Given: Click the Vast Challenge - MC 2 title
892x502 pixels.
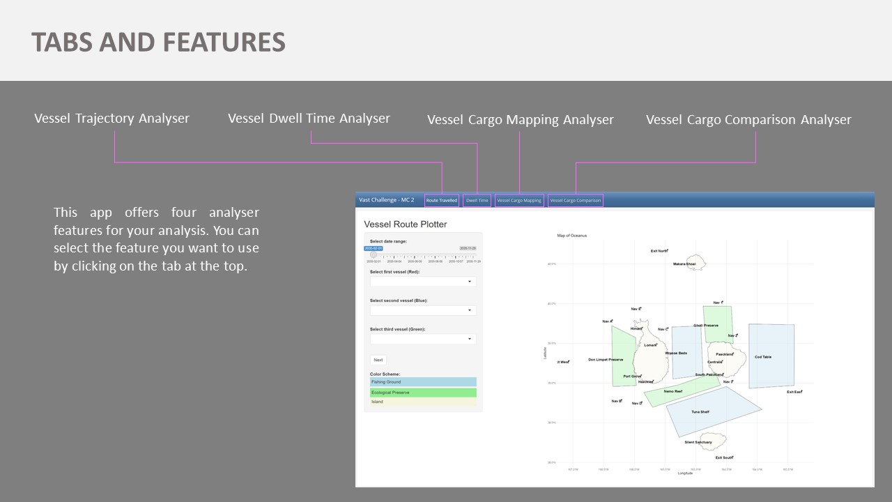Looking at the screenshot, I should pos(386,200).
